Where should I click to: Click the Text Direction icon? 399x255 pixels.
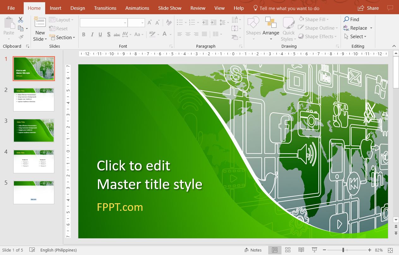[x=234, y=20]
